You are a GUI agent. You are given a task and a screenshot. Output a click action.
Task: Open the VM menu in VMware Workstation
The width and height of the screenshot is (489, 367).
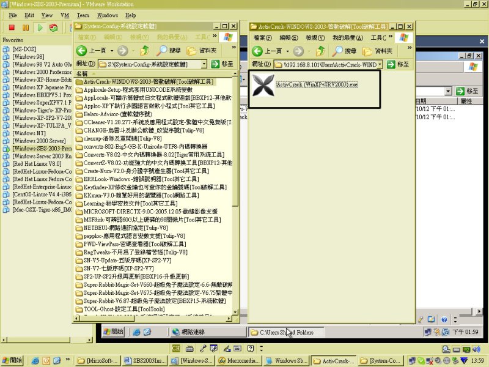coord(65,15)
